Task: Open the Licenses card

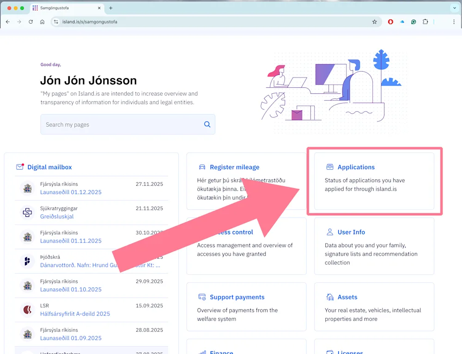Action: click(374, 347)
